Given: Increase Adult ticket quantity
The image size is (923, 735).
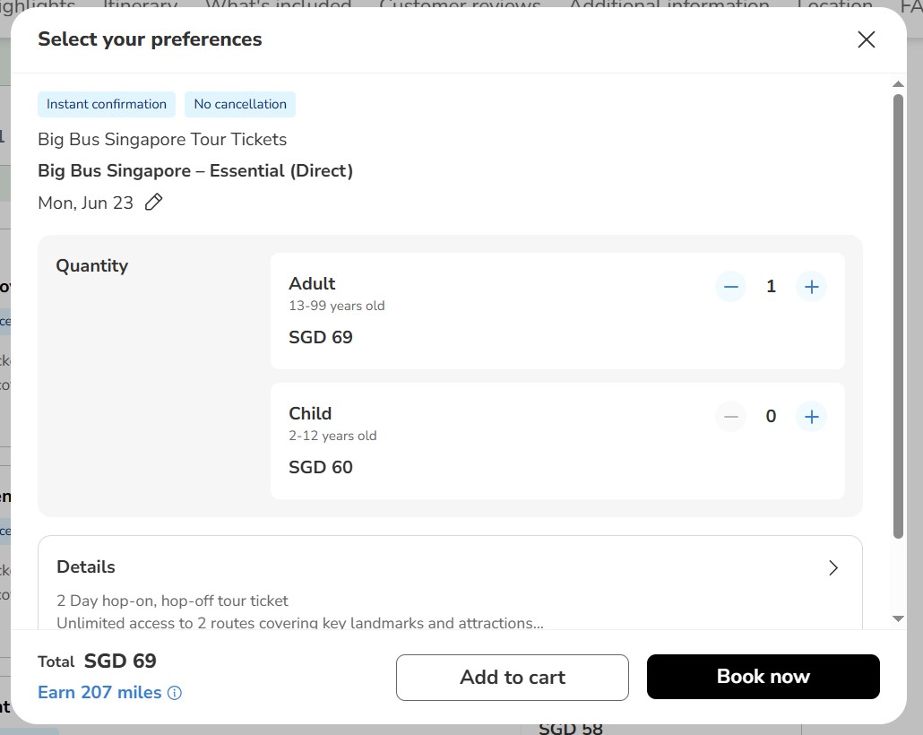Looking at the screenshot, I should (x=811, y=287).
